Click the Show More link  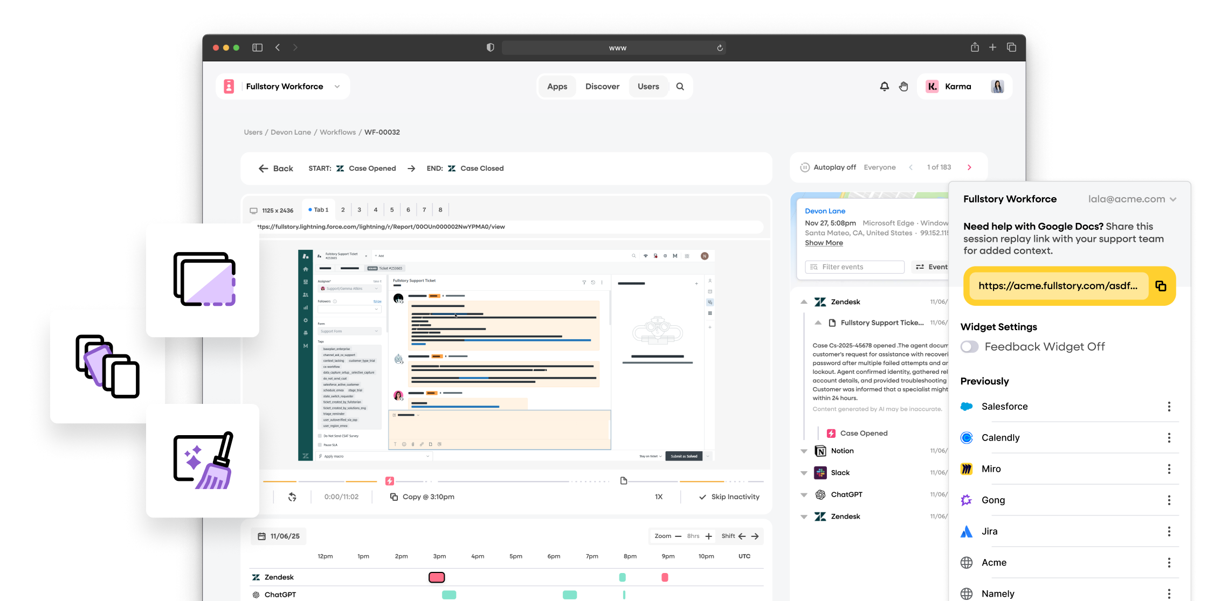(824, 243)
